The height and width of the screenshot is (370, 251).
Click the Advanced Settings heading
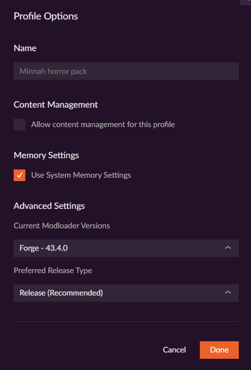pos(49,206)
